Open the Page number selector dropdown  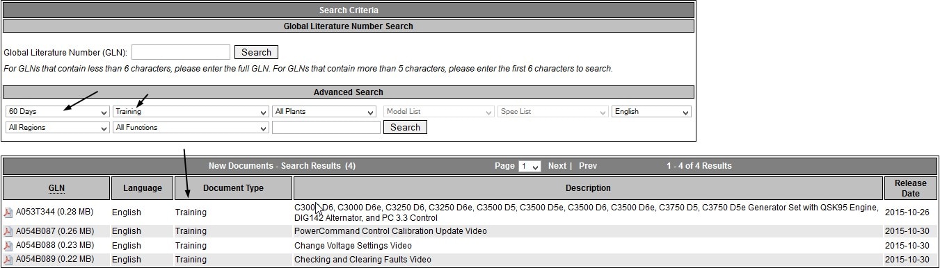pyautogui.click(x=529, y=167)
